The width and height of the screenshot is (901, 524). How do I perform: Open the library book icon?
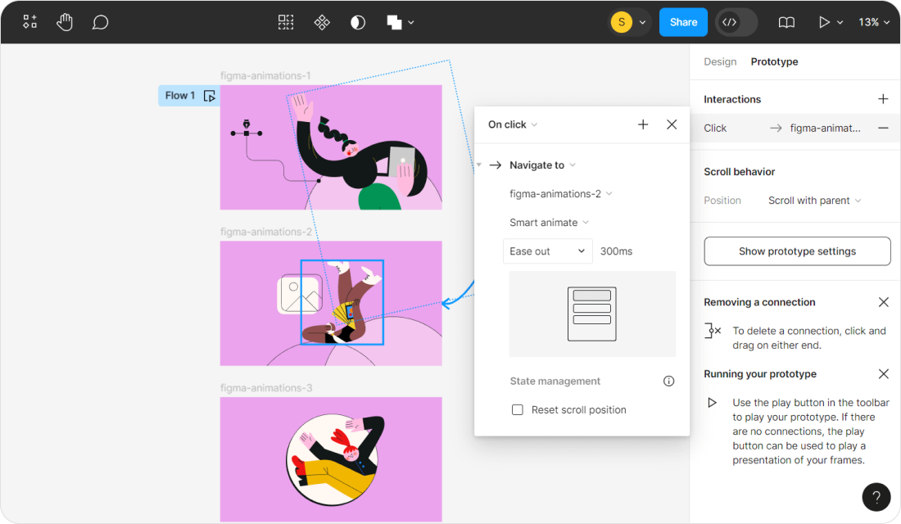pyautogui.click(x=786, y=22)
